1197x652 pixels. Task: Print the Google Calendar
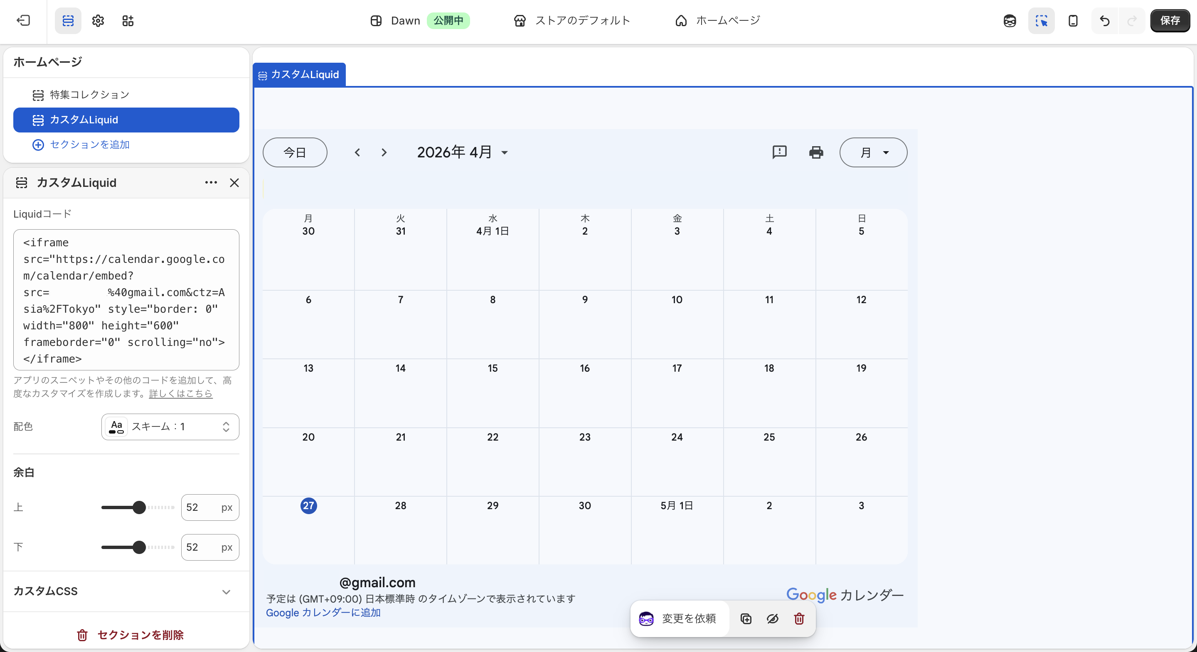tap(816, 152)
